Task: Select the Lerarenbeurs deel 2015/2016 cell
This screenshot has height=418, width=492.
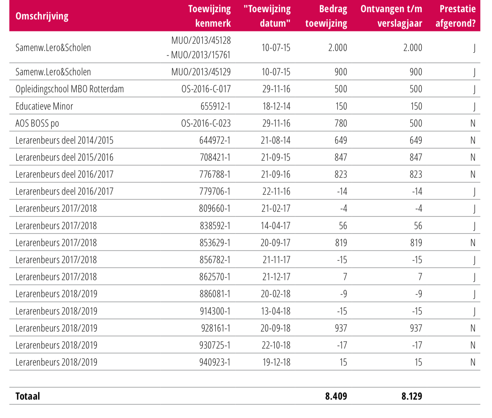Action: (64, 157)
